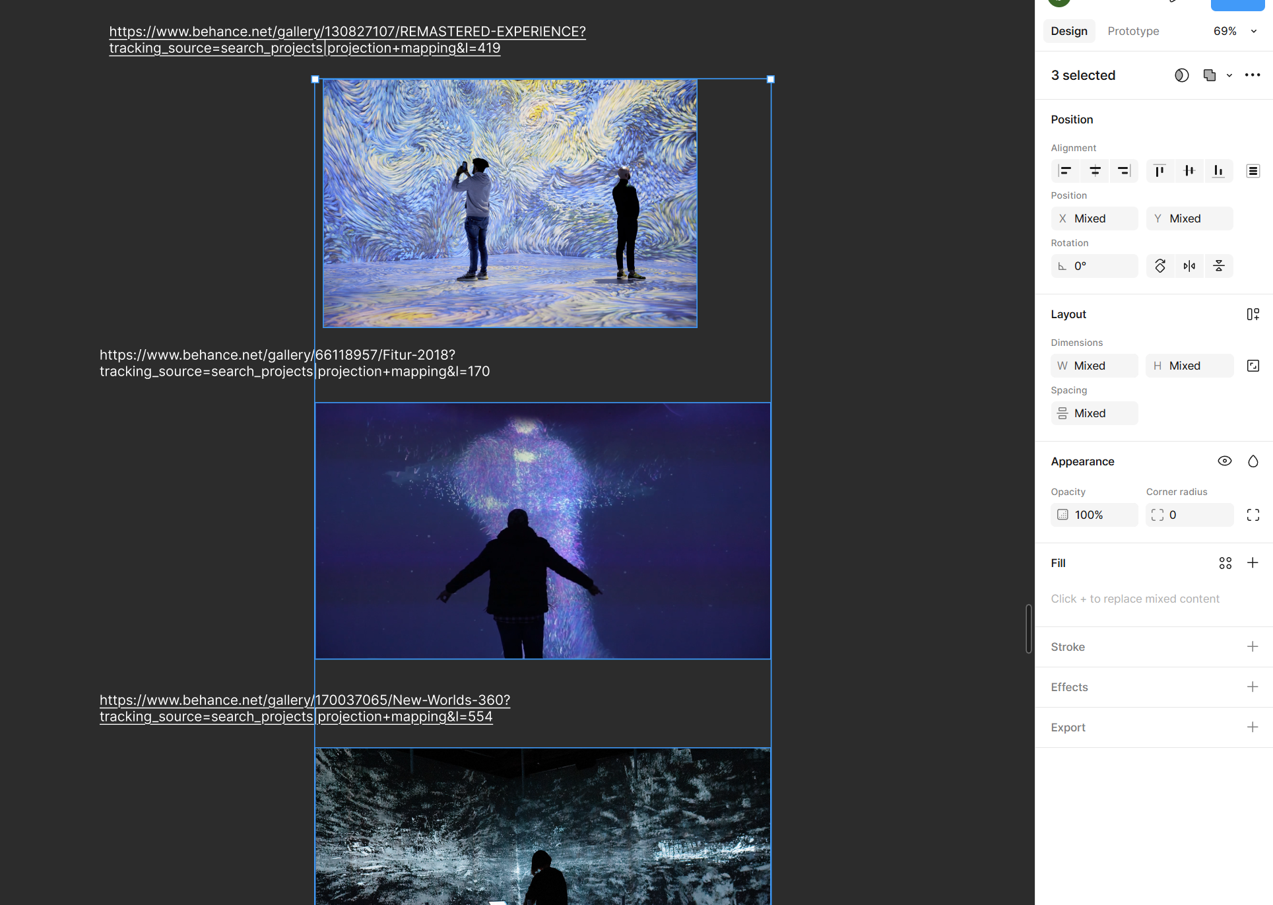Toggle layer visibility eye in Appearance
The width and height of the screenshot is (1273, 905).
coord(1224,461)
